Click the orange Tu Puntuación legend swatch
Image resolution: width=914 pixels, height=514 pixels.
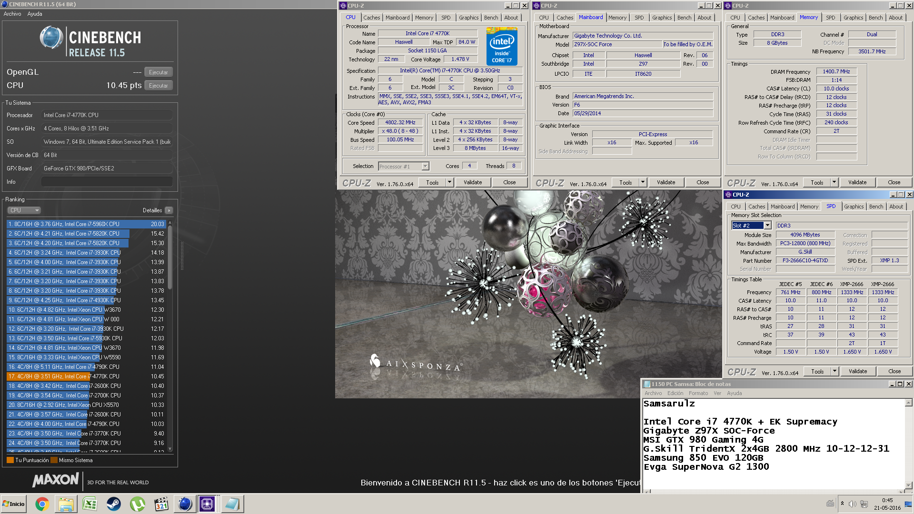pos(10,460)
